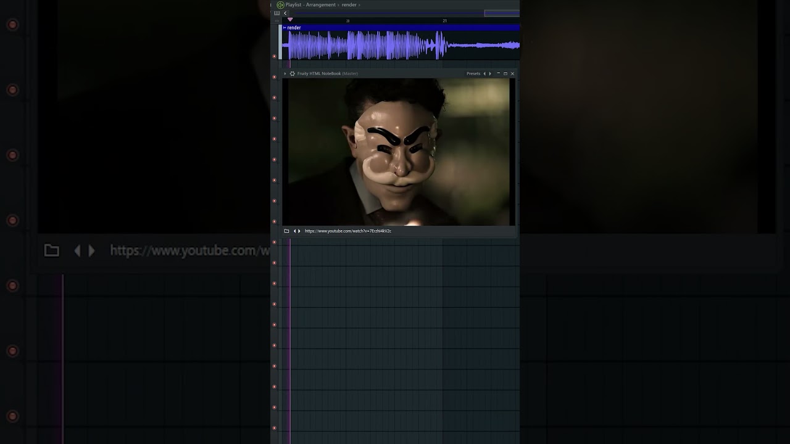Close the Fruity HTML NoteBook window
This screenshot has height=444, width=790.
[512, 73]
